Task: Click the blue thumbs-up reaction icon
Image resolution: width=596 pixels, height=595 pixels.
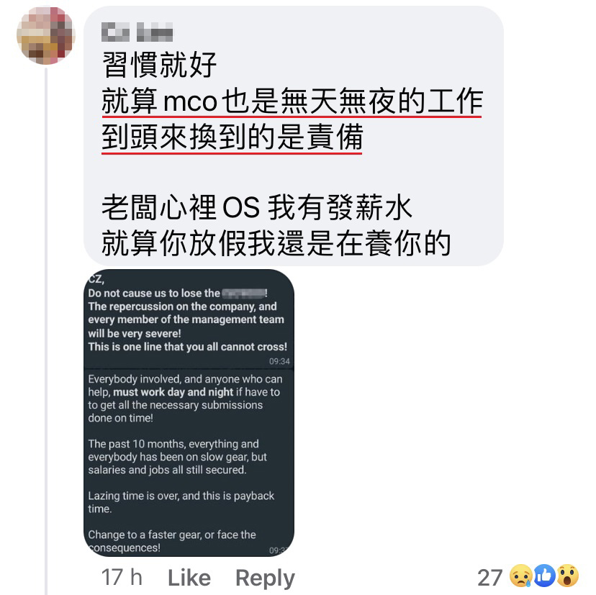Action: (544, 576)
